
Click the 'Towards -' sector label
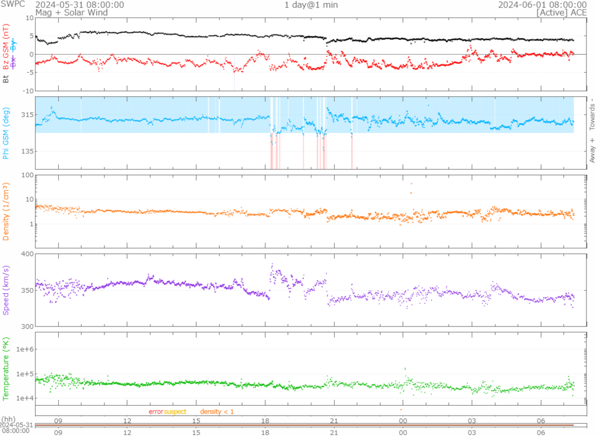[x=592, y=114]
